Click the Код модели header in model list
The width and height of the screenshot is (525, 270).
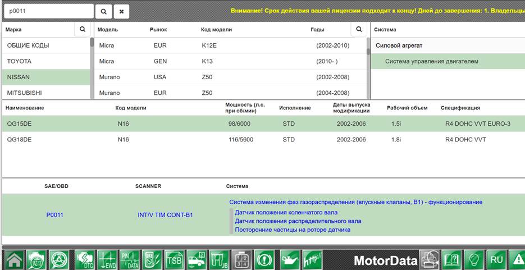click(216, 29)
